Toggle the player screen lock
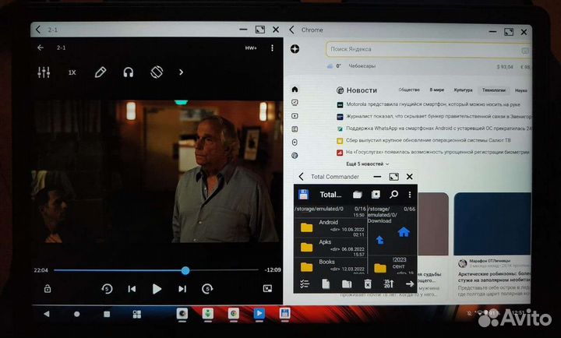Screen dimensions: 561x338 click(x=48, y=289)
